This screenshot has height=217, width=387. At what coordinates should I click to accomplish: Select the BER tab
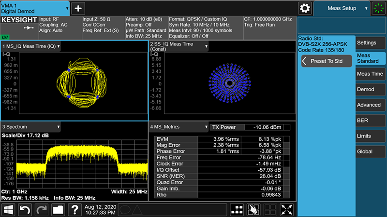(370, 121)
